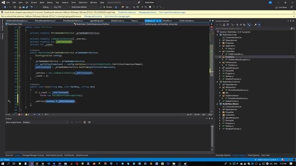Click Show All Files icon in Solution Explorer
Image resolution: width=296 pixels, height=166 pixels.
pos(244,24)
